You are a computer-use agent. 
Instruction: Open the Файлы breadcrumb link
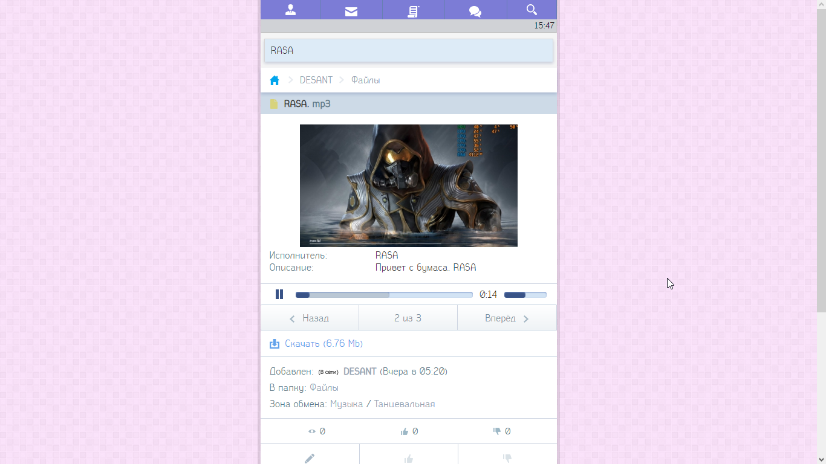click(365, 80)
